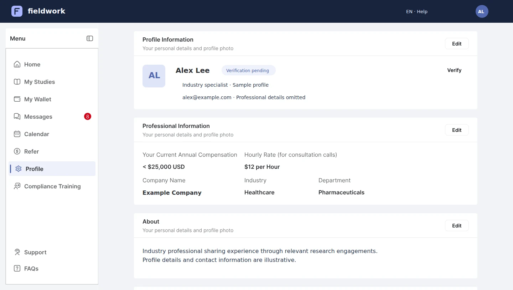The image size is (513, 290).
Task: Click the Calendar icon in sidebar
Action: 17,134
